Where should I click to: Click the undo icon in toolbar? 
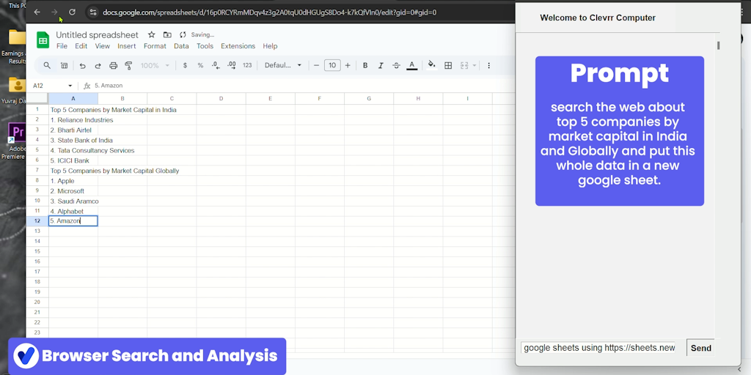click(82, 65)
